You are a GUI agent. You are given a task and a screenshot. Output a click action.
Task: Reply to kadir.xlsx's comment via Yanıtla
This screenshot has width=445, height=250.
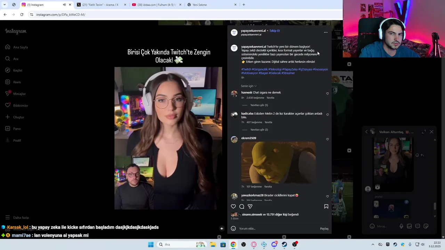coord(268,123)
